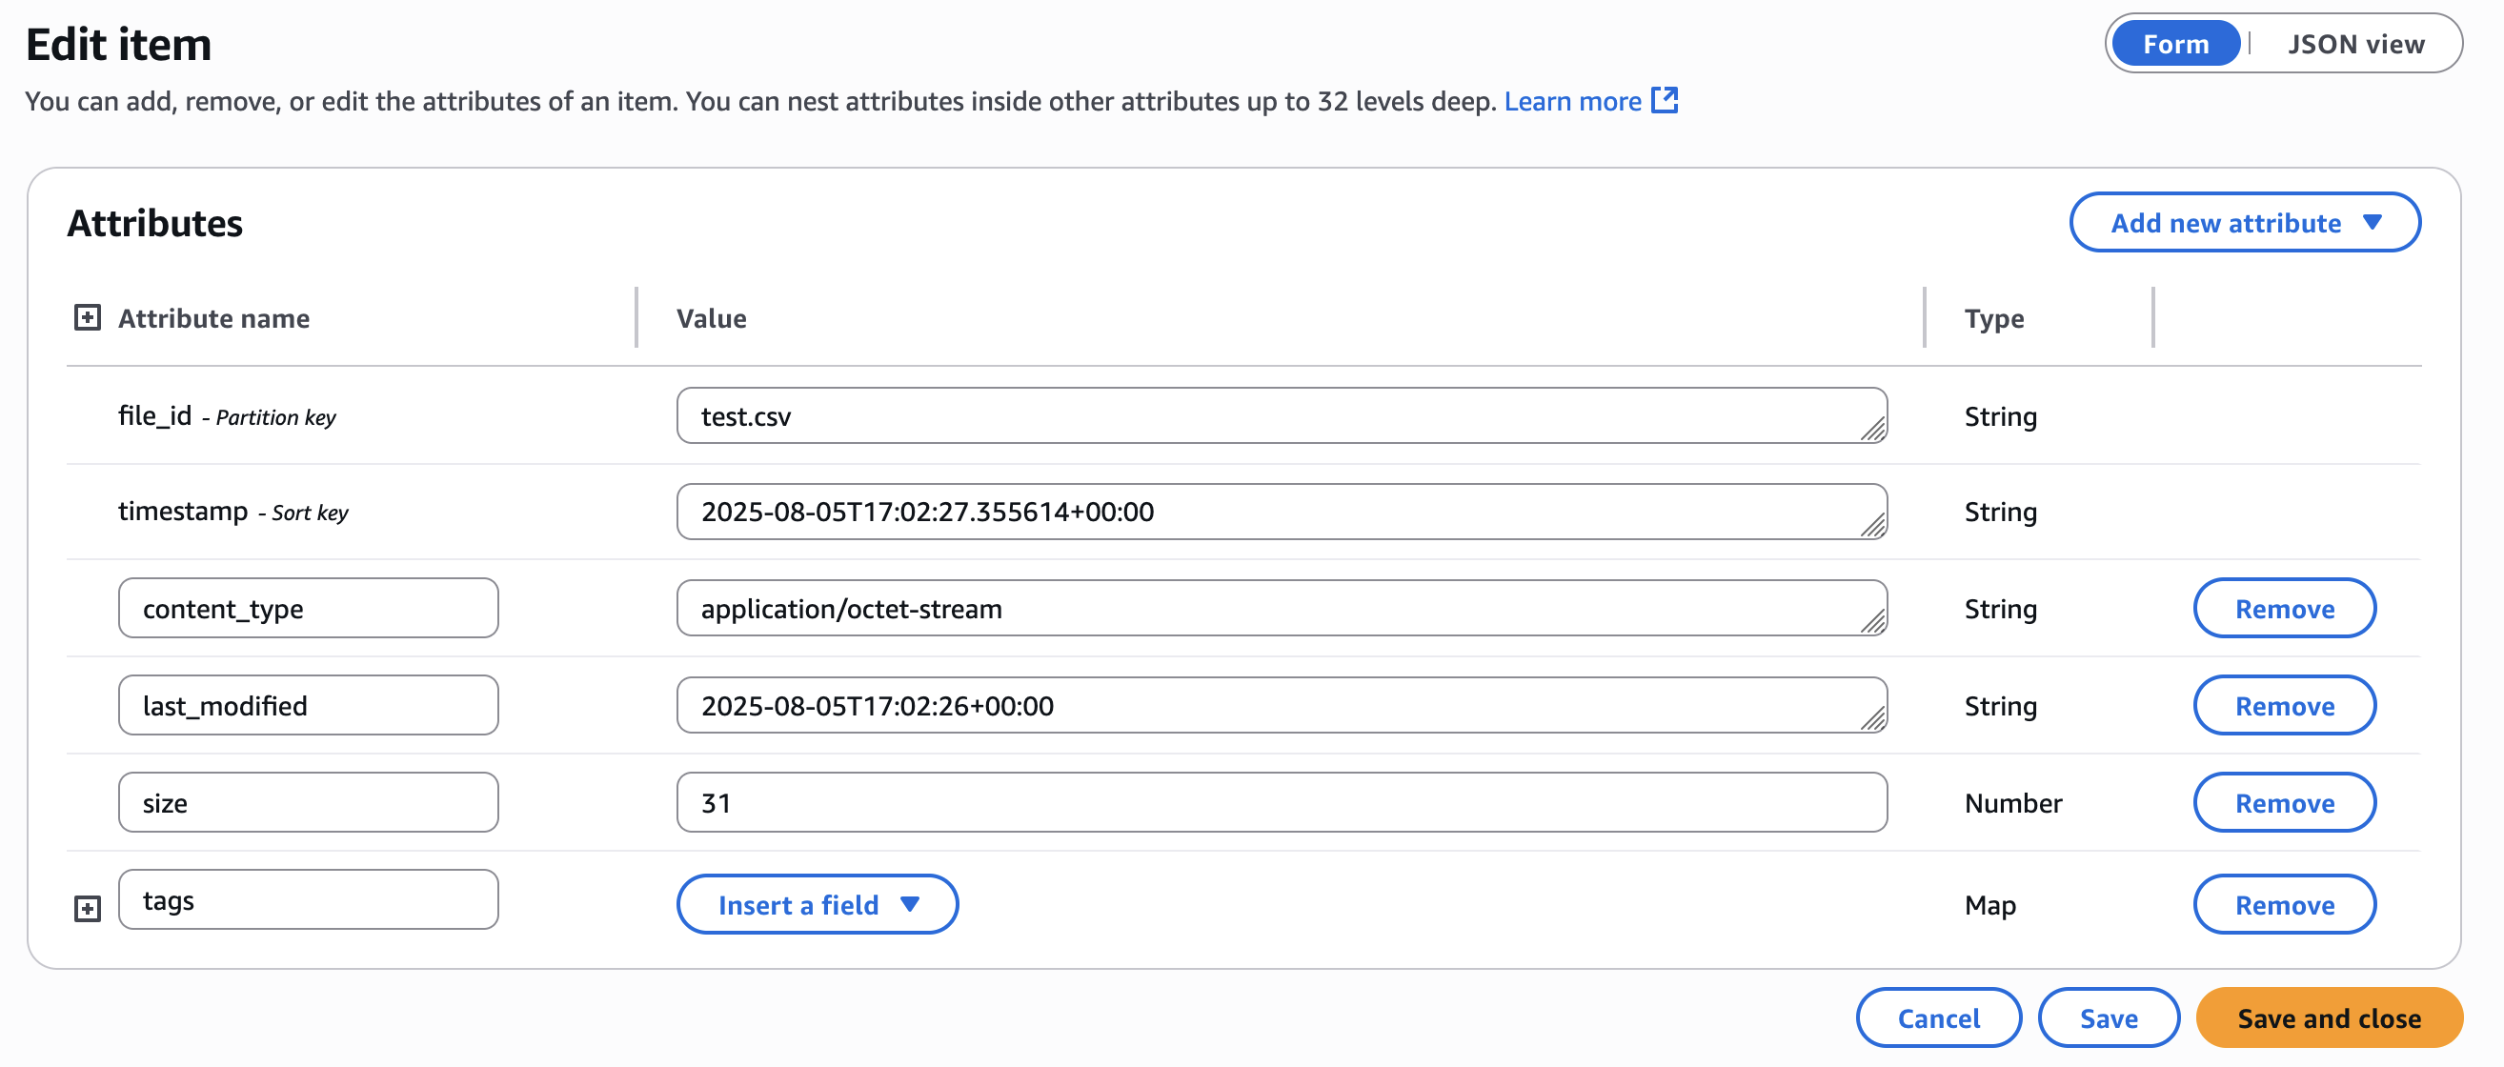Edit the last_modified attribute name field
This screenshot has height=1067, width=2504.
[308, 706]
